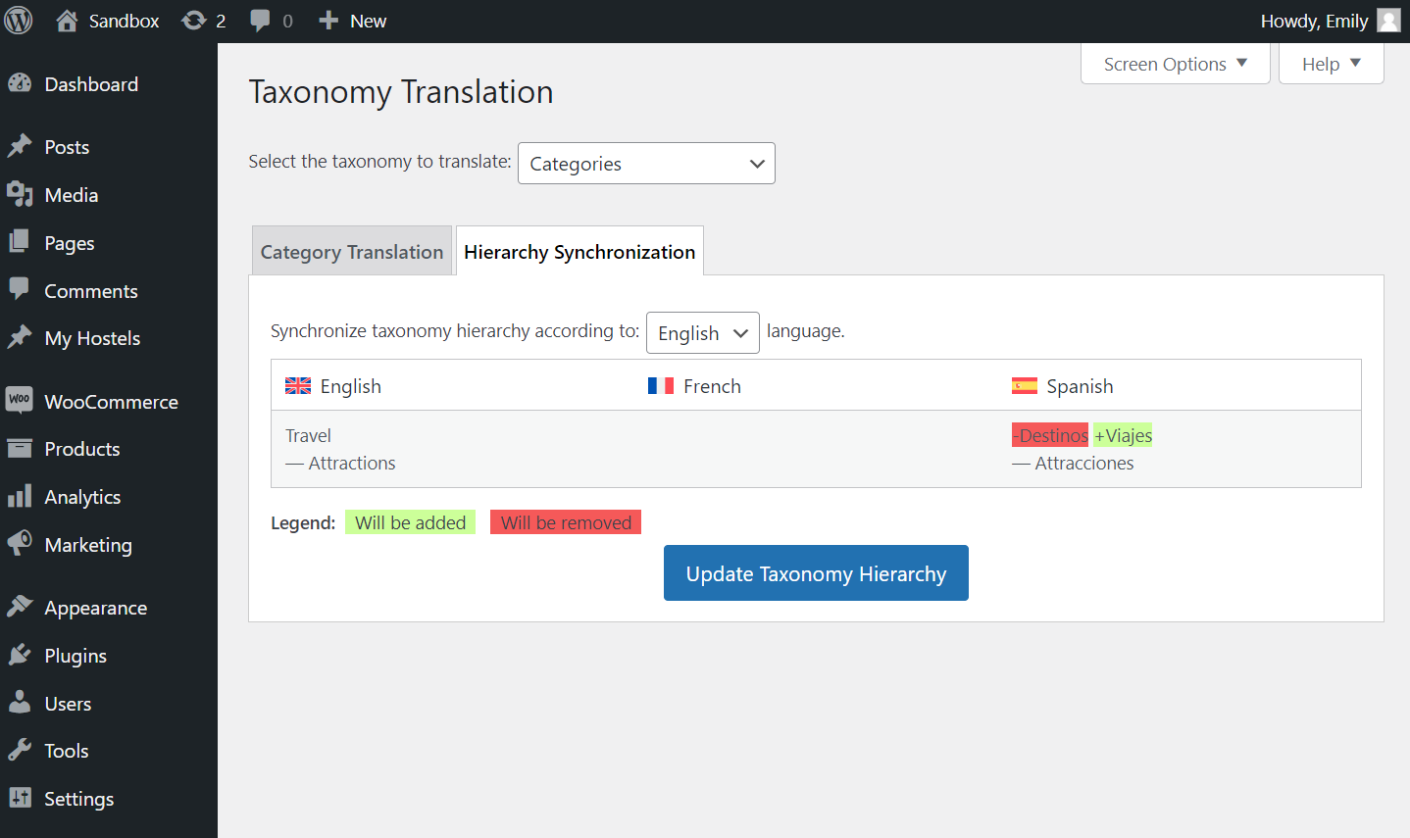
Task: Open the comments bubble icon in admin bar
Action: 260,21
